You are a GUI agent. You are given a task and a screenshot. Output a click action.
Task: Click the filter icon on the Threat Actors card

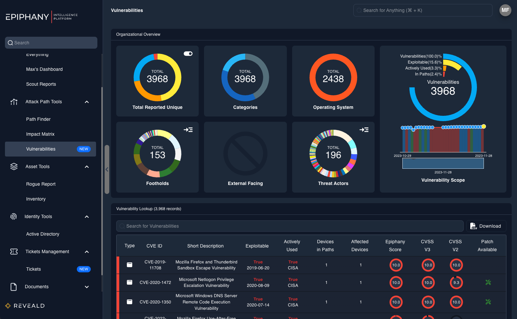click(x=364, y=130)
